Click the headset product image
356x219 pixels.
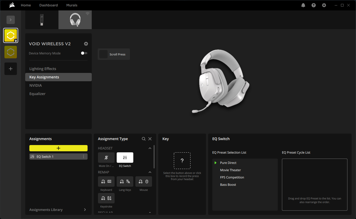(220, 81)
